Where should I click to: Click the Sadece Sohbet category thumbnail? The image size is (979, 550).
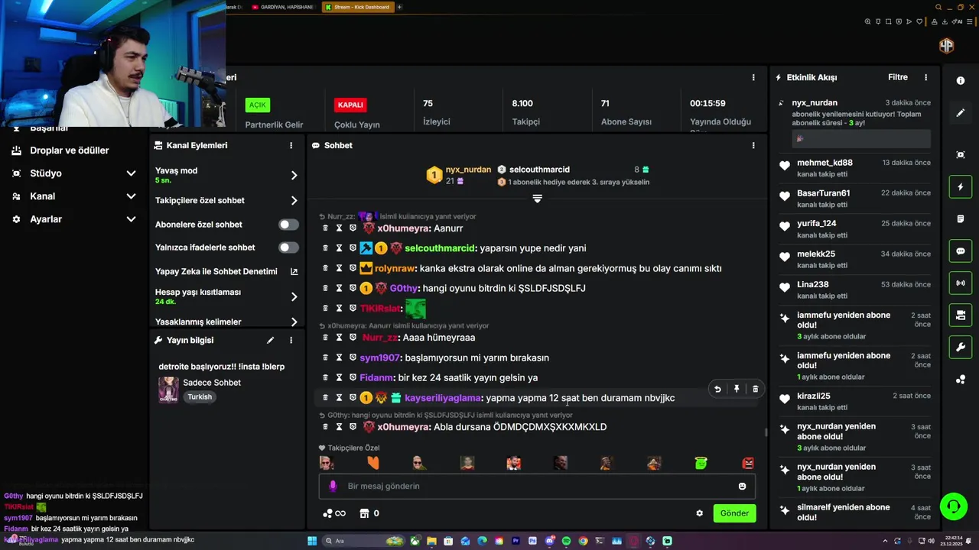[x=168, y=390]
